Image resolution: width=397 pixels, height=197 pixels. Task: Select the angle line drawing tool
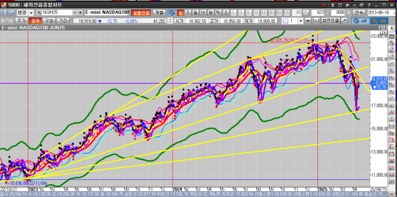coord(392,105)
